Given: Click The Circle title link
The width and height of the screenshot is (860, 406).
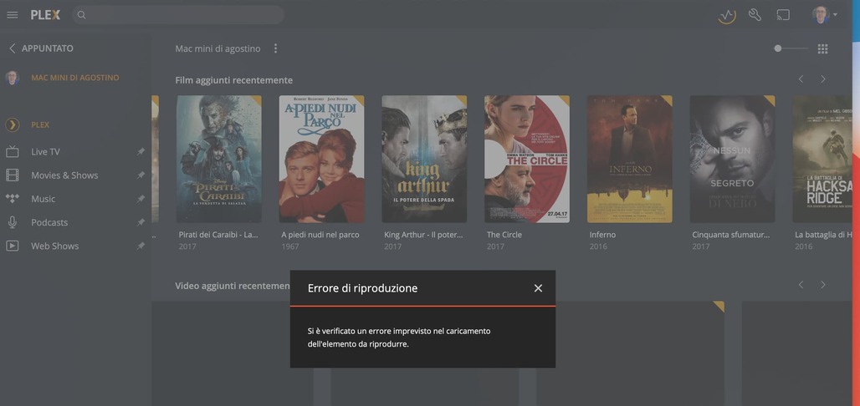Looking at the screenshot, I should pyautogui.click(x=504, y=235).
